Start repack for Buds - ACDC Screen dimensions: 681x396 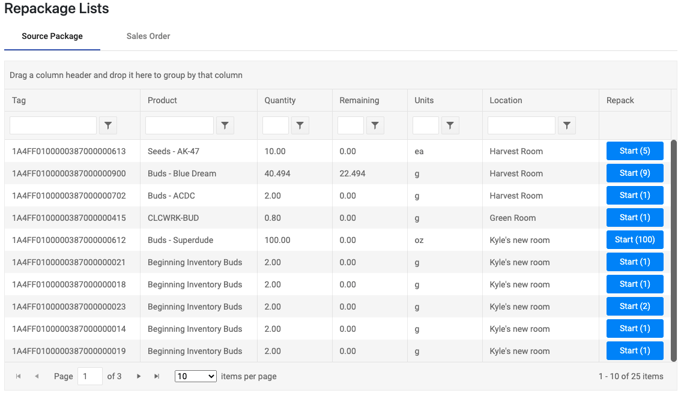(x=635, y=195)
